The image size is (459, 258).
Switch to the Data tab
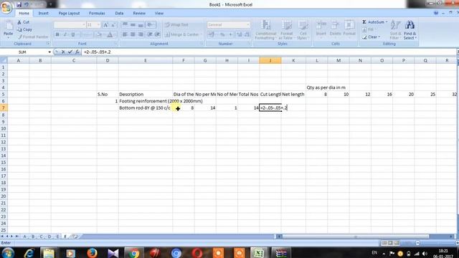pyautogui.click(x=119, y=13)
